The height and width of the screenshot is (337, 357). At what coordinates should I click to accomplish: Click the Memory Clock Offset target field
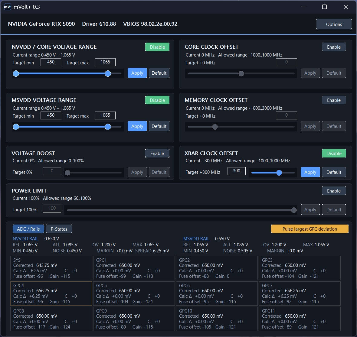point(287,115)
